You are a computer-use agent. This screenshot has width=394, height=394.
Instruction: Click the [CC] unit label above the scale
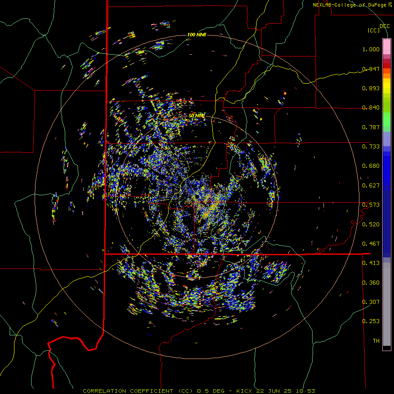pos(373,30)
